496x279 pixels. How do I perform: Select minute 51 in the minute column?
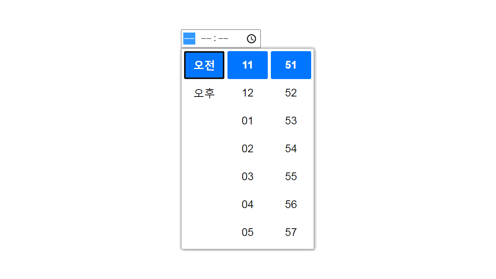pos(291,65)
